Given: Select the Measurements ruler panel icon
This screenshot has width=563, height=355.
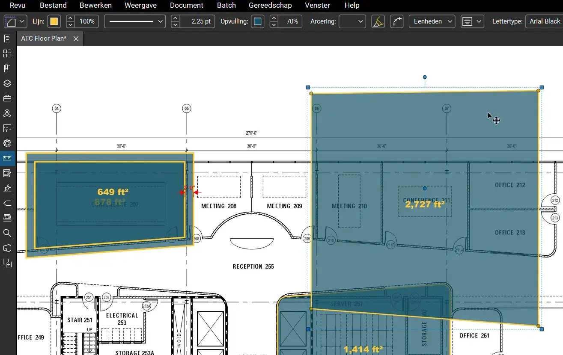Looking at the screenshot, I should [7, 158].
